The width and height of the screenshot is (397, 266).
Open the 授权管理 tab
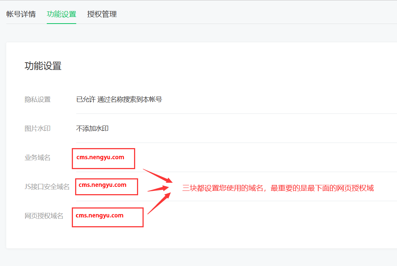102,14
